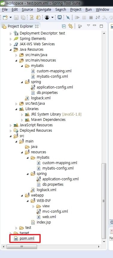Screen dimensions: 113x258
Task: Click the horizontal scrollbar right arrow
Action: click(99, 247)
